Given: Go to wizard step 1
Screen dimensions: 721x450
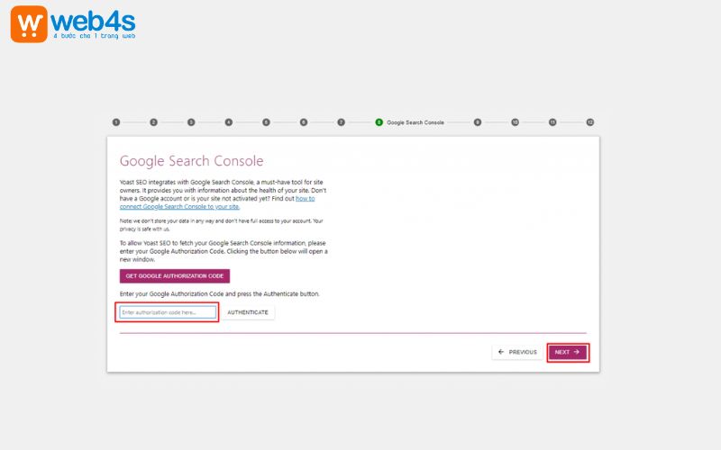Looking at the screenshot, I should (116, 121).
